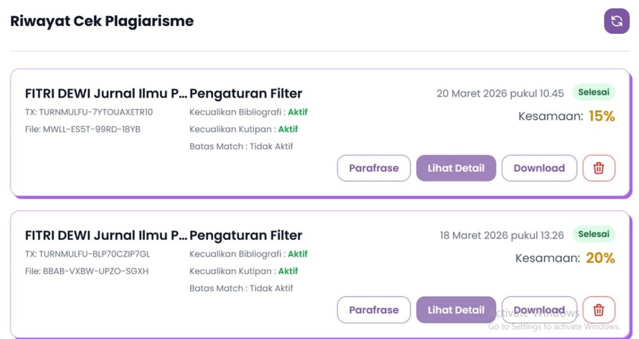Click the Selesai badge on first card
The height and width of the screenshot is (339, 639).
tap(593, 93)
